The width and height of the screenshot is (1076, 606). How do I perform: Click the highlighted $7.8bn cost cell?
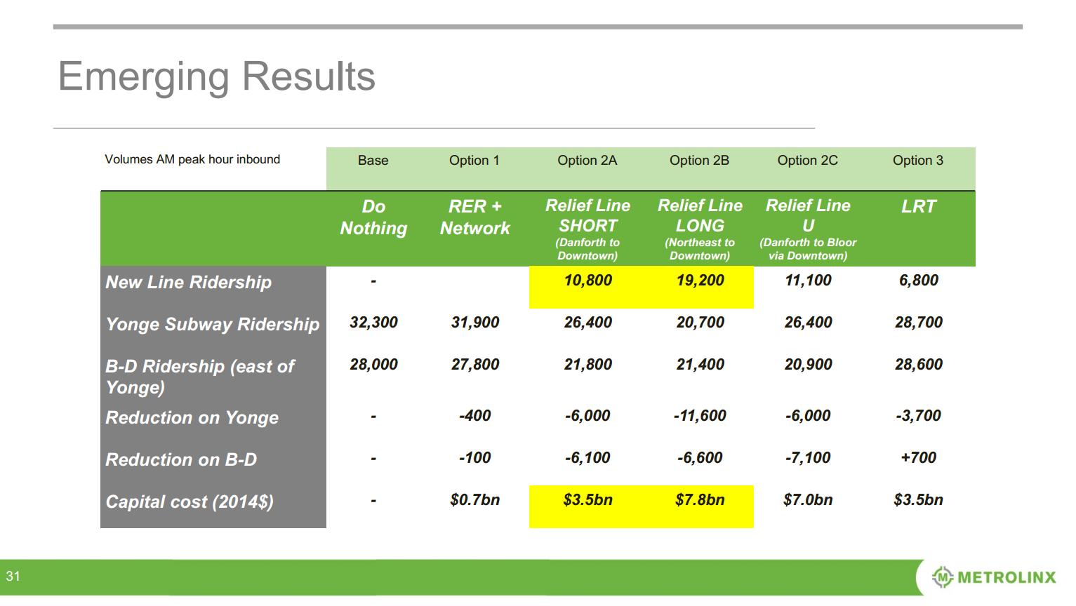(x=700, y=500)
